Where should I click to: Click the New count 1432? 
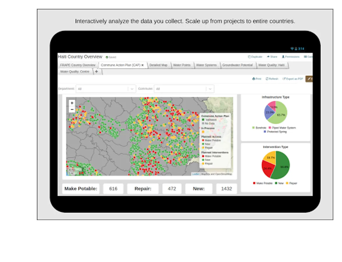pyautogui.click(x=226, y=189)
